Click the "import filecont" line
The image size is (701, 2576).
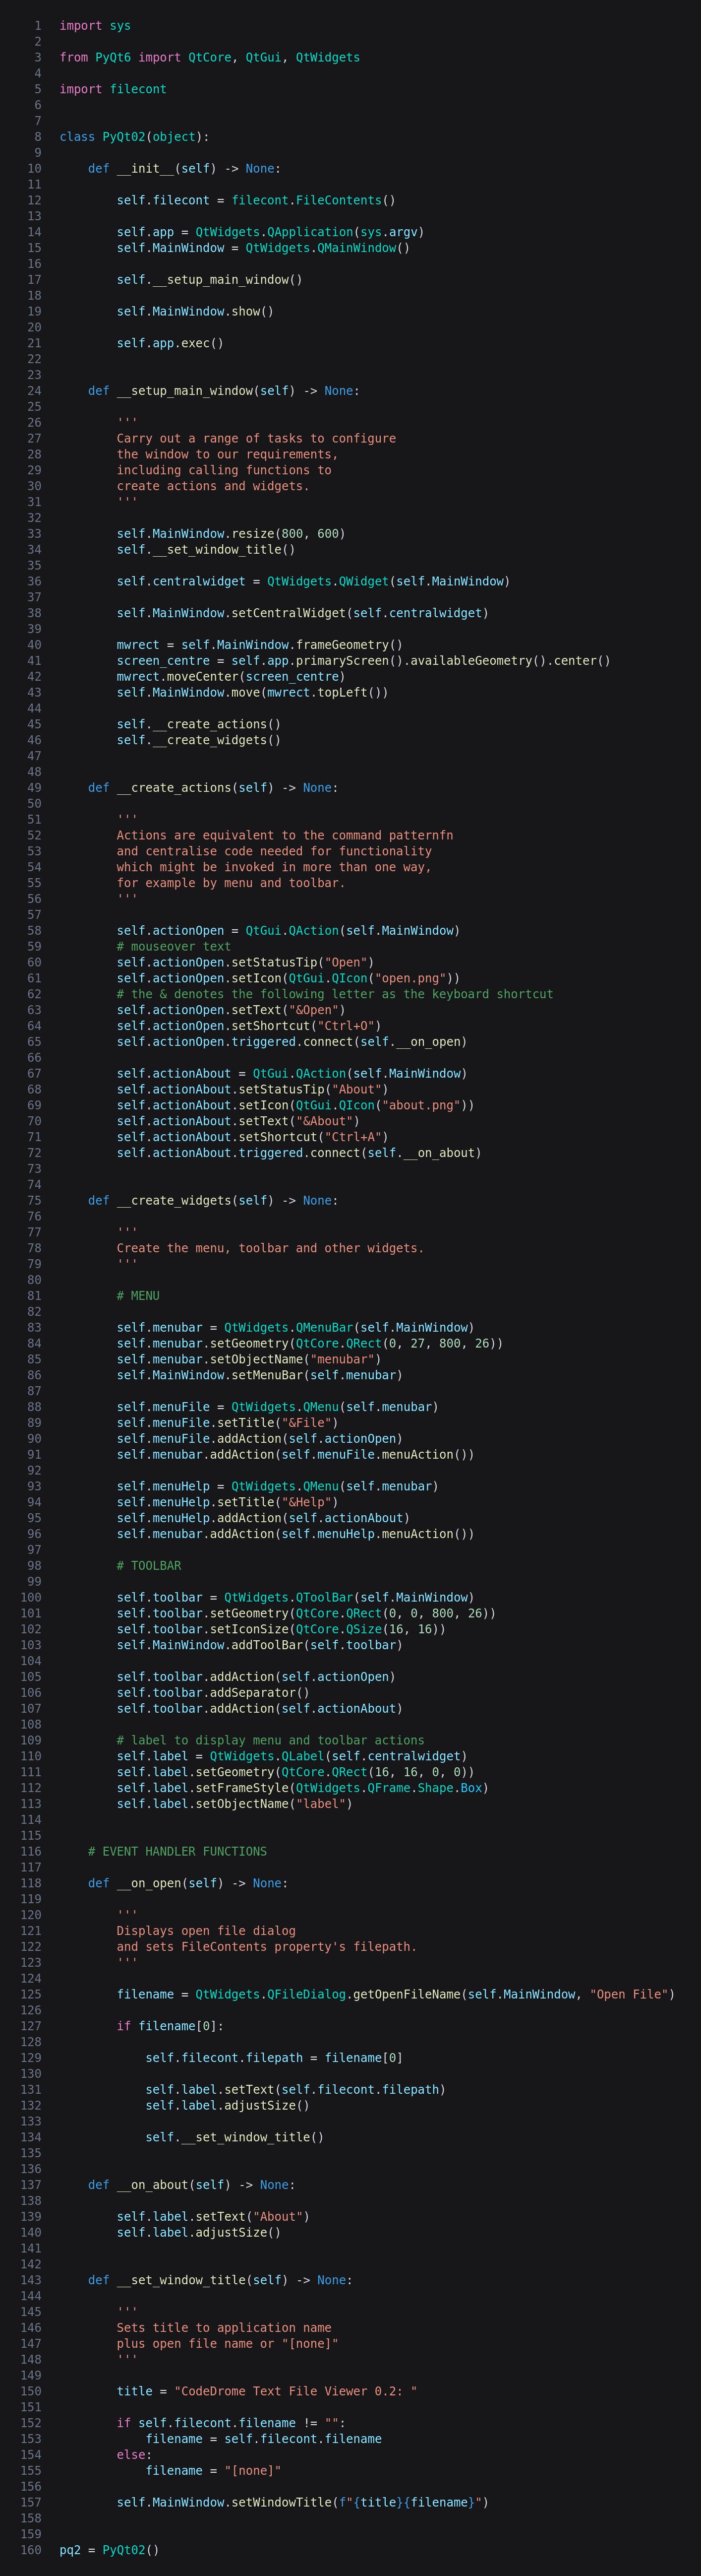pos(113,89)
